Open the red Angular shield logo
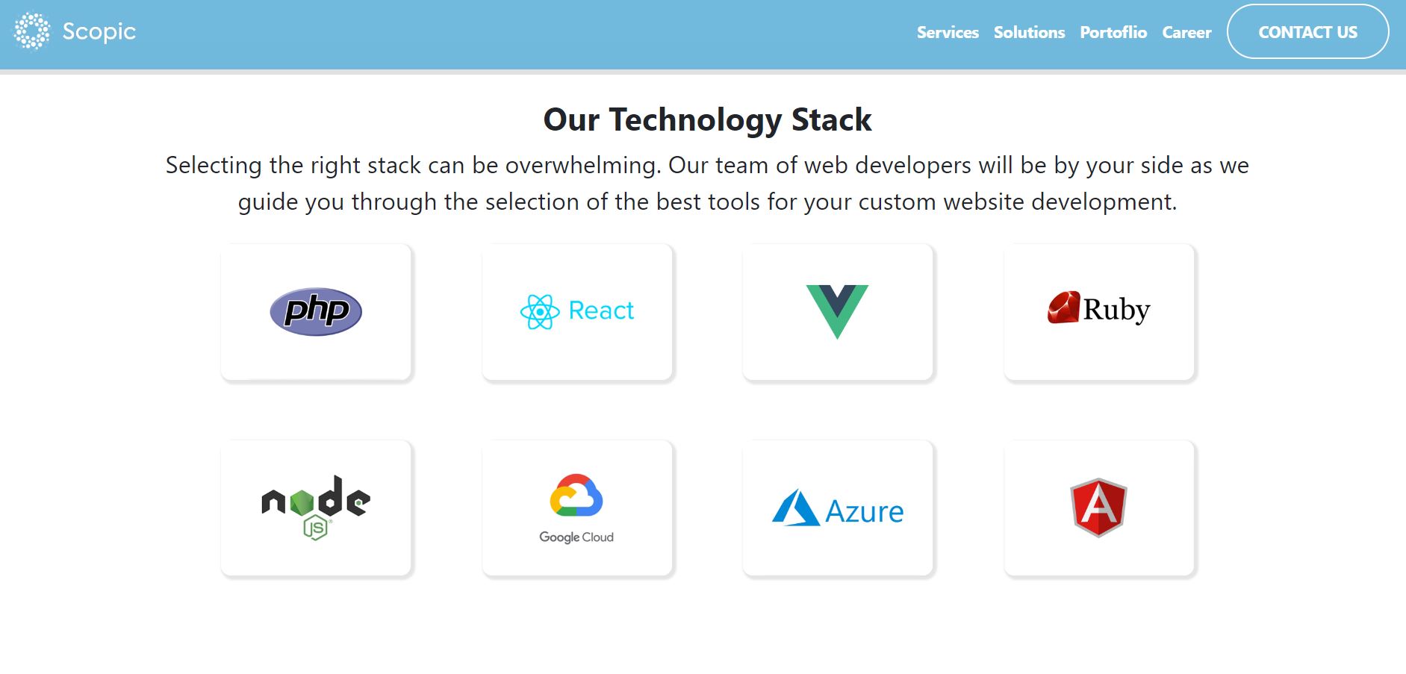Viewport: 1406px width, 674px height. 1098,507
